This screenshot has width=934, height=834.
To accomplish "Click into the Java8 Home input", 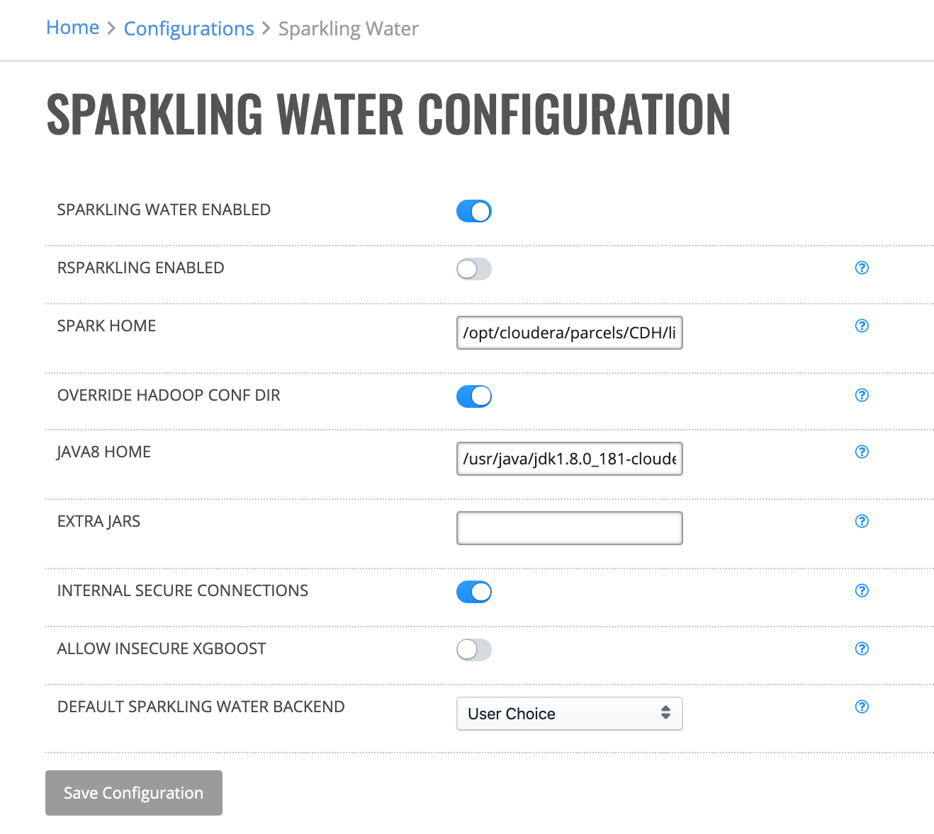I will pyautogui.click(x=570, y=459).
